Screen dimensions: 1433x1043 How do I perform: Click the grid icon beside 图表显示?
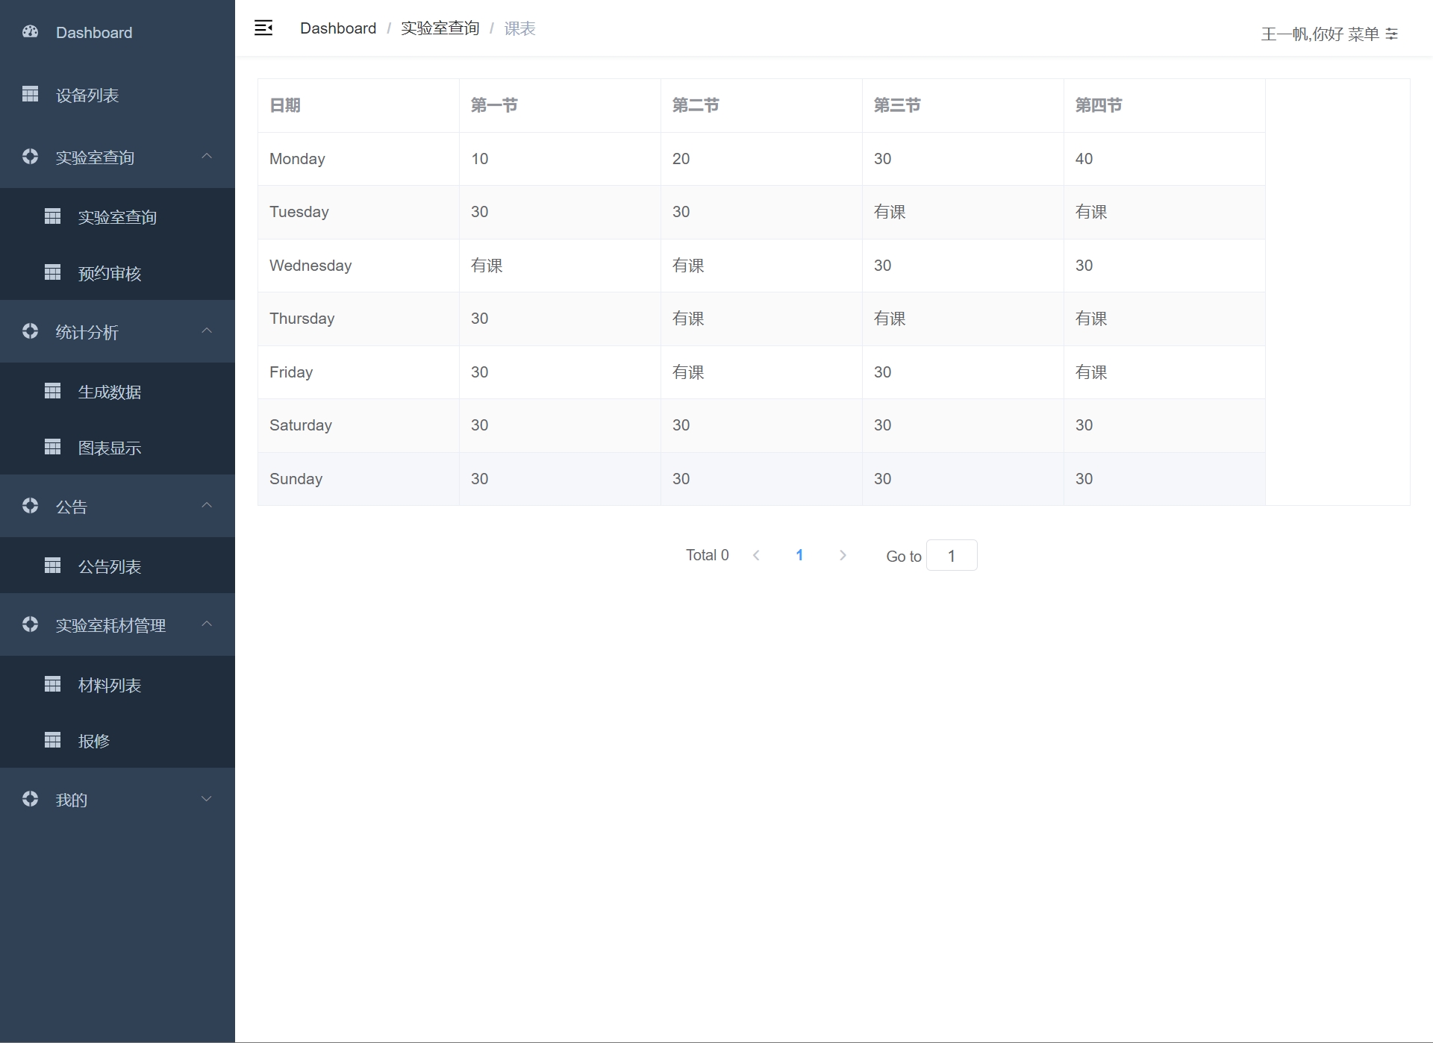click(x=52, y=447)
